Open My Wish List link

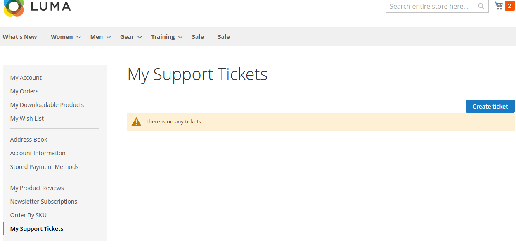click(x=27, y=119)
